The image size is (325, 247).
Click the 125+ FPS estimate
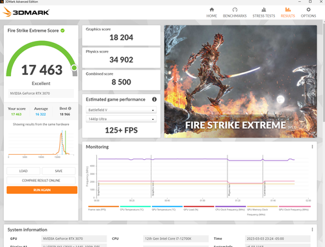[x=122, y=130]
